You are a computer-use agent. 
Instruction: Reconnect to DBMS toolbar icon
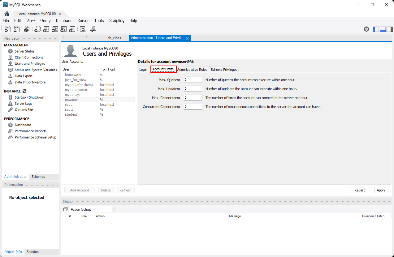(93, 29)
